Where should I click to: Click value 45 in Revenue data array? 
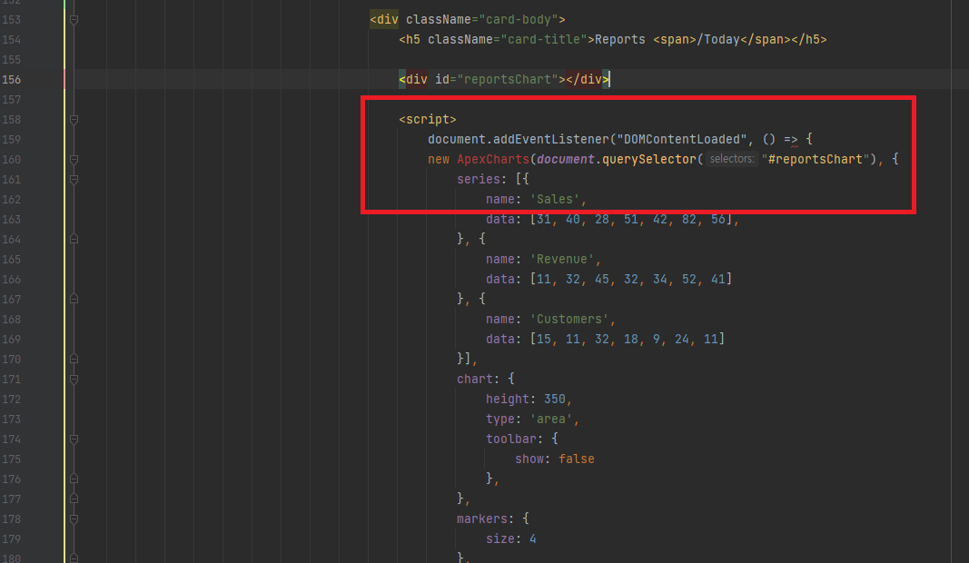point(602,279)
